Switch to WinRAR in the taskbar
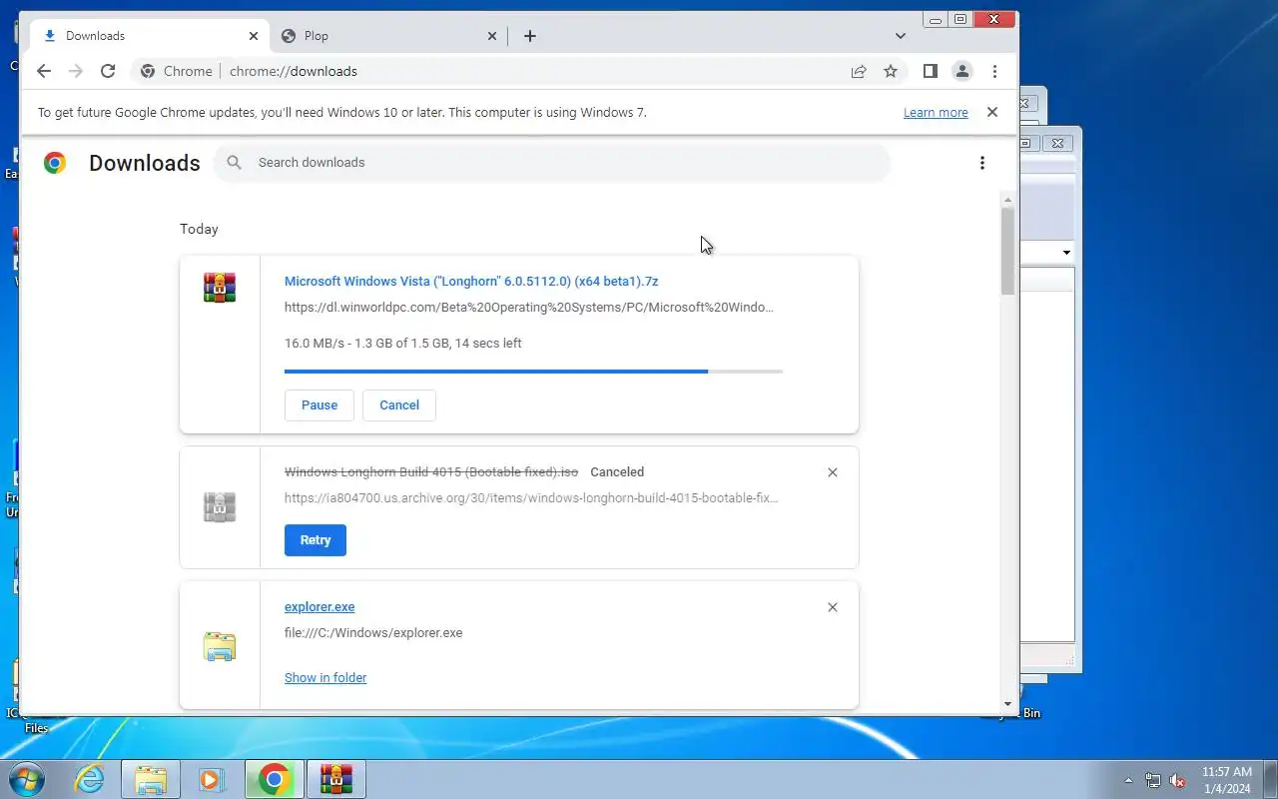 336,779
